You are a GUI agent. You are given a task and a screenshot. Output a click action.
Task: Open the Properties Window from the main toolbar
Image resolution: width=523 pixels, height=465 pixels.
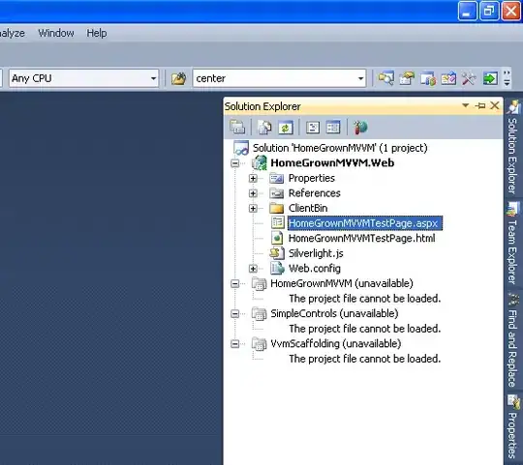[407, 78]
